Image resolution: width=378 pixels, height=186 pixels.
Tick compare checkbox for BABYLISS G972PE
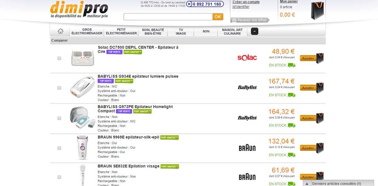(x=59, y=118)
